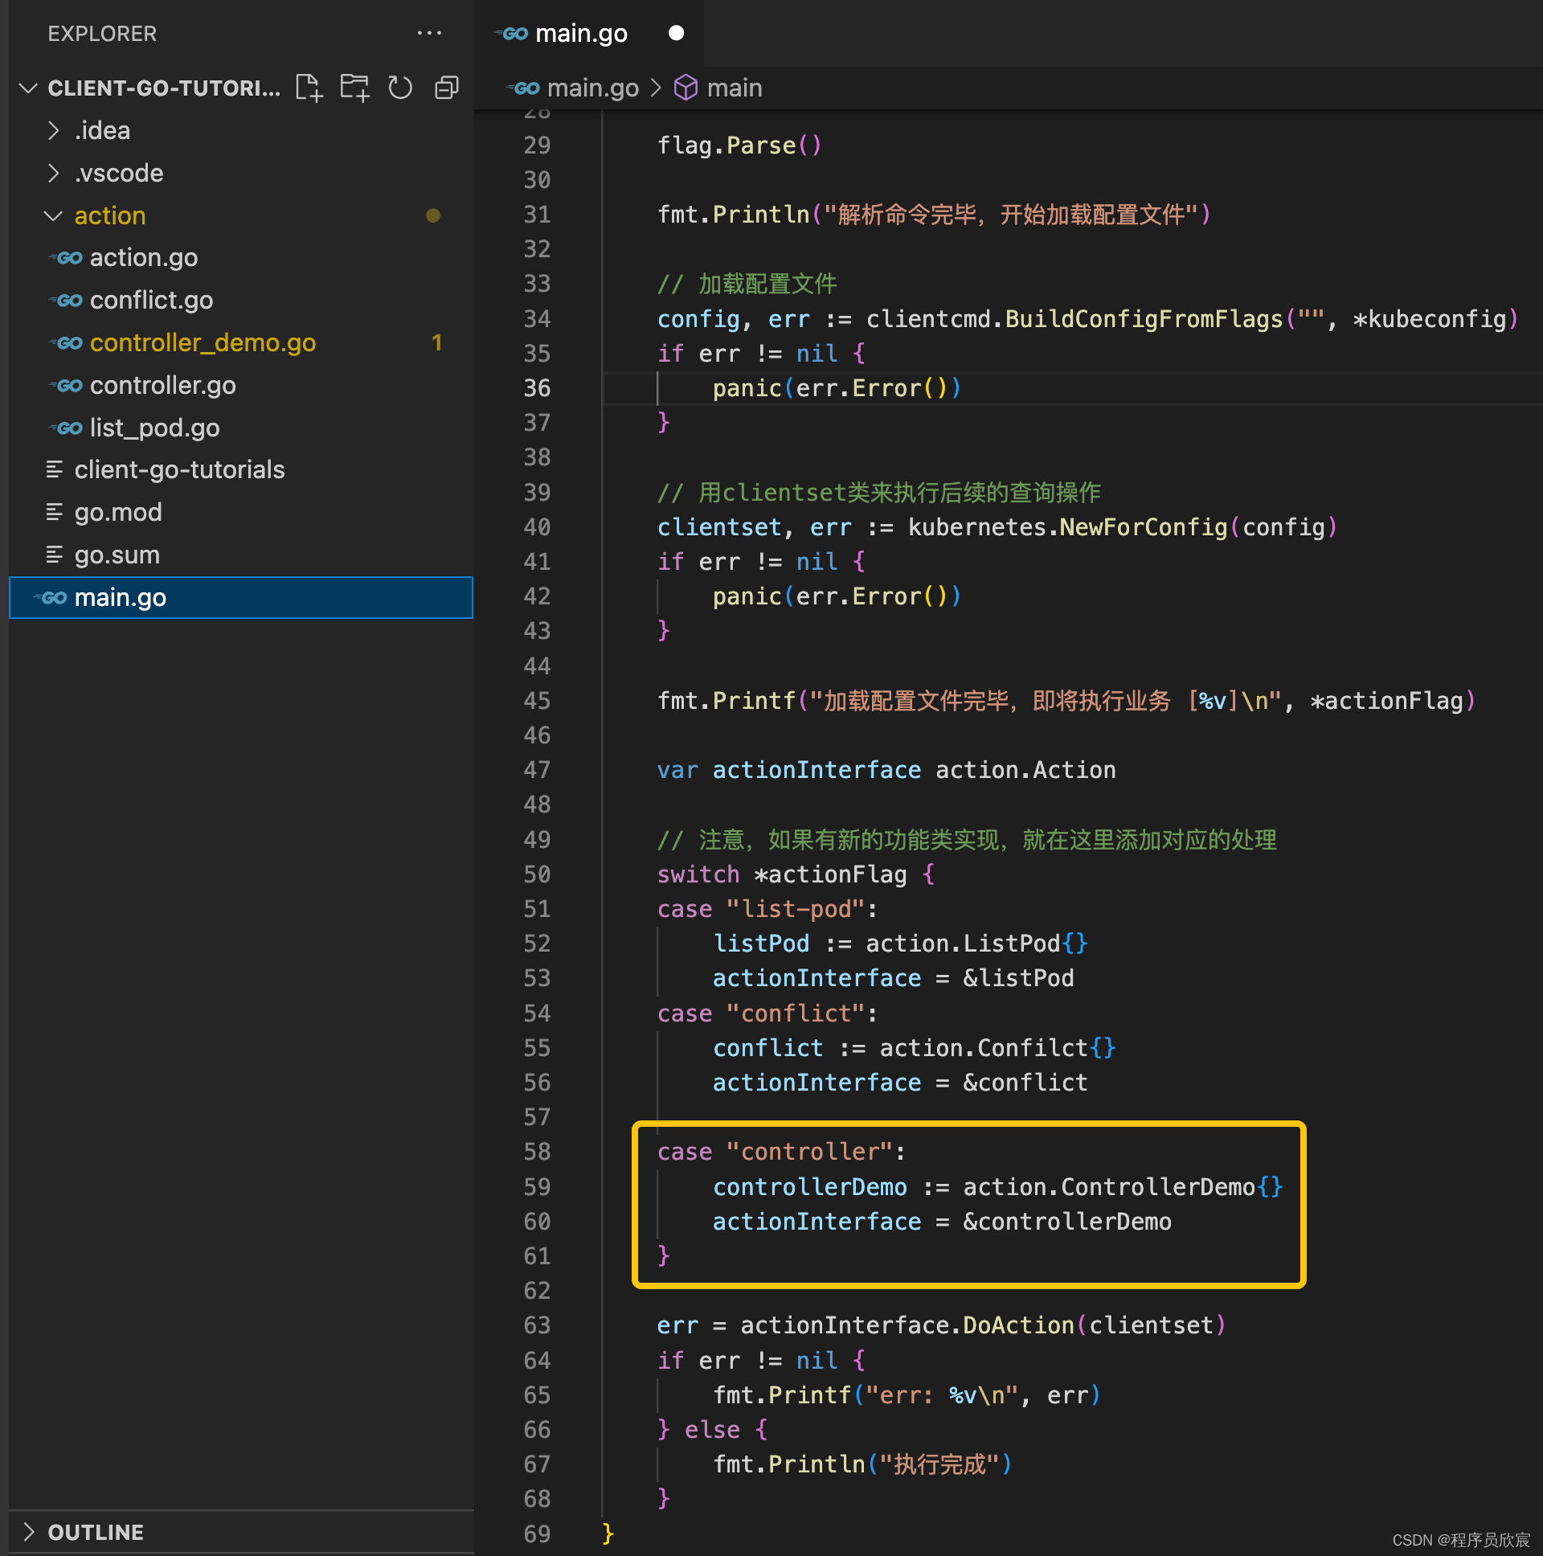The height and width of the screenshot is (1556, 1543).
Task: Click the modified dot on action folder
Action: click(433, 215)
